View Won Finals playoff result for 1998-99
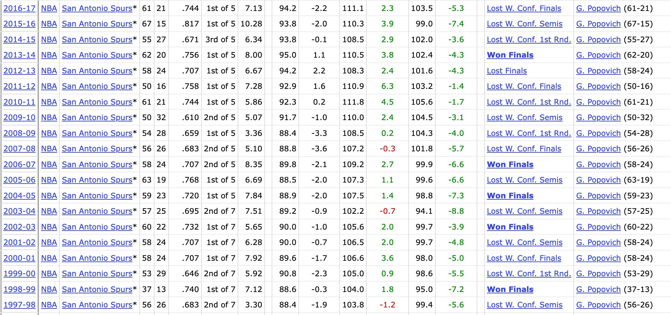 click(510, 289)
